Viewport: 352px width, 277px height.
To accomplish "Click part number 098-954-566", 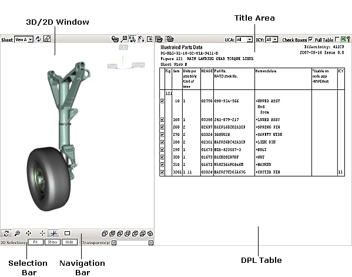I will pos(226,101).
